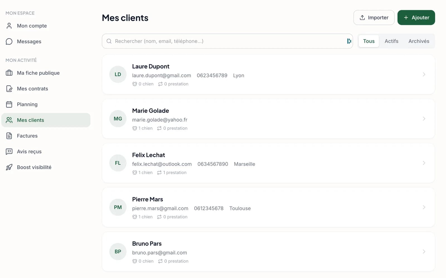This screenshot has height=278, width=446.
Task: Click email pierre.mars@gmail.com
Action: 160,208
